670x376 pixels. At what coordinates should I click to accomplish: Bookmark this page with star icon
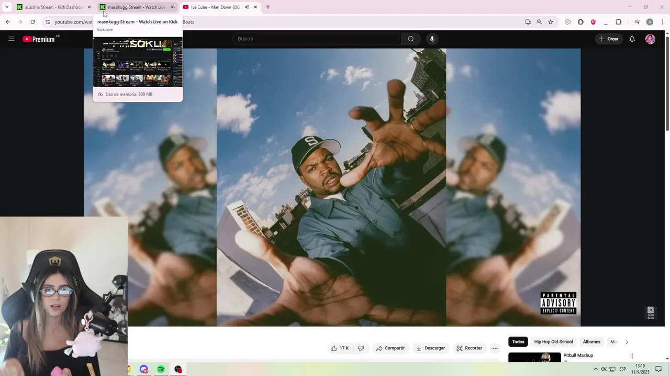coord(551,22)
